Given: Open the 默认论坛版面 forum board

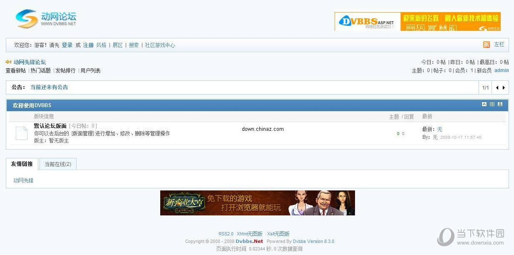Looking at the screenshot, I should (x=50, y=126).
